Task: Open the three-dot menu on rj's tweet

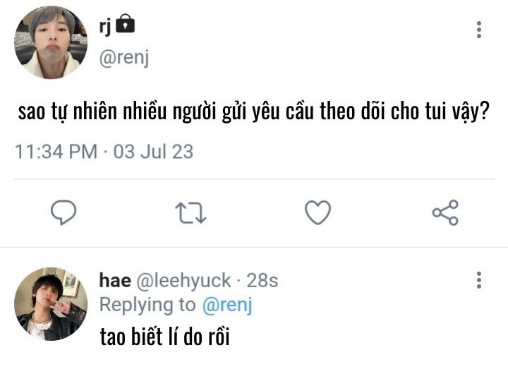Action: pyautogui.click(x=479, y=30)
